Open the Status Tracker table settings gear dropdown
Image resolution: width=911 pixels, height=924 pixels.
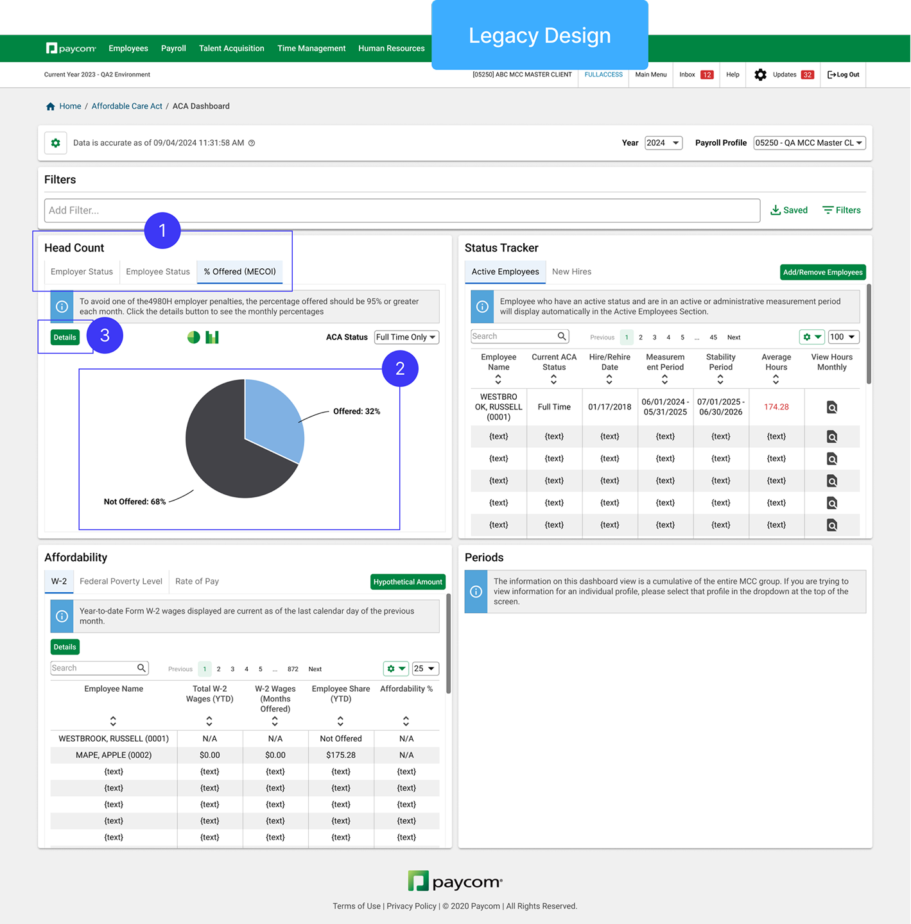coord(812,337)
